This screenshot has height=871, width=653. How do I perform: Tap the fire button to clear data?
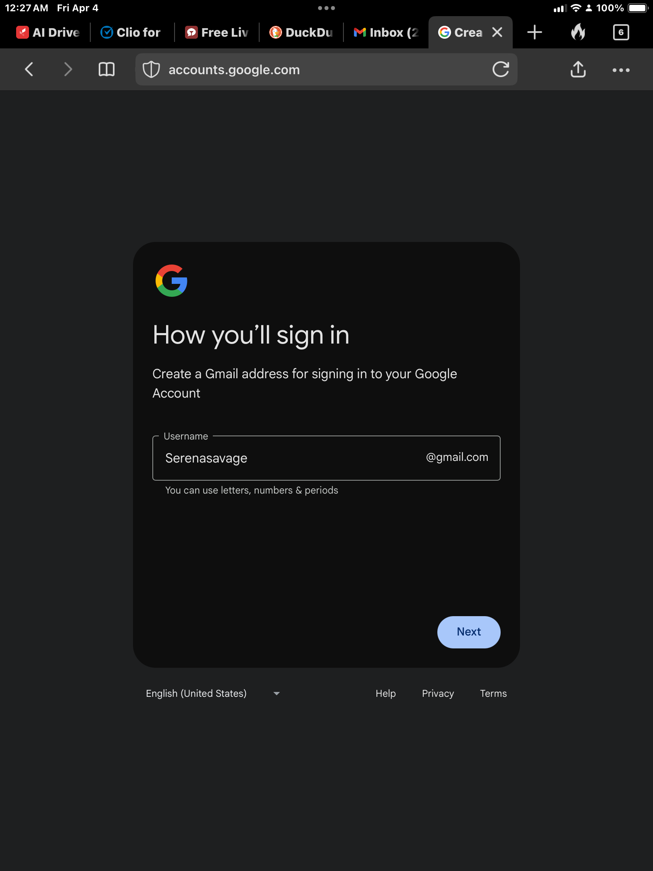(x=578, y=32)
